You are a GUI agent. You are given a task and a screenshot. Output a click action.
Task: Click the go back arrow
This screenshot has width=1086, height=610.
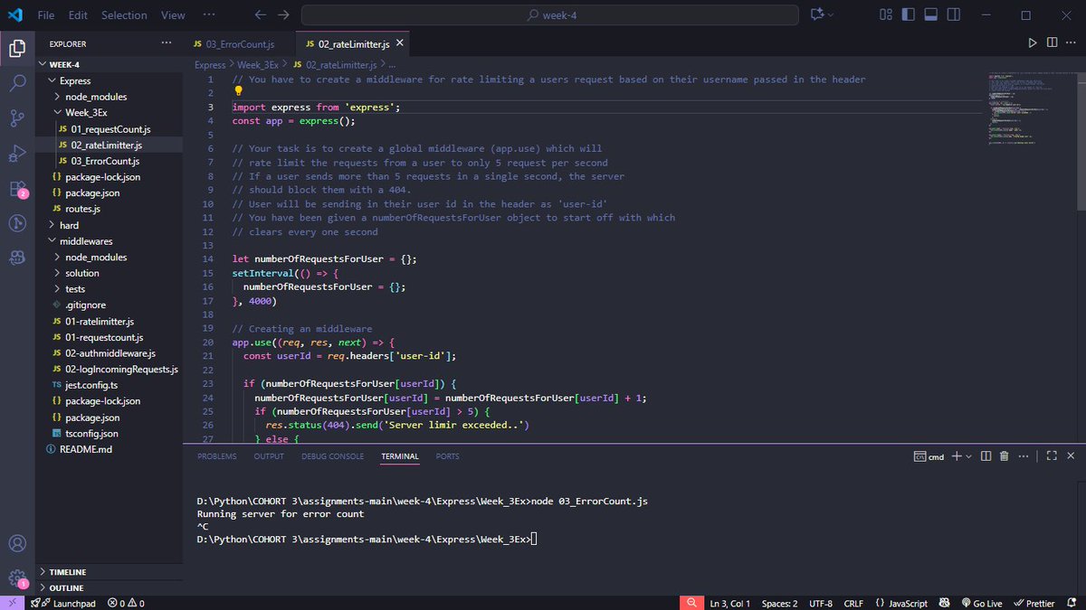click(261, 14)
